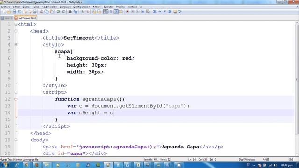Stop macro recording toolbar icon
Screen dimensions: 299x168
point(133,12)
